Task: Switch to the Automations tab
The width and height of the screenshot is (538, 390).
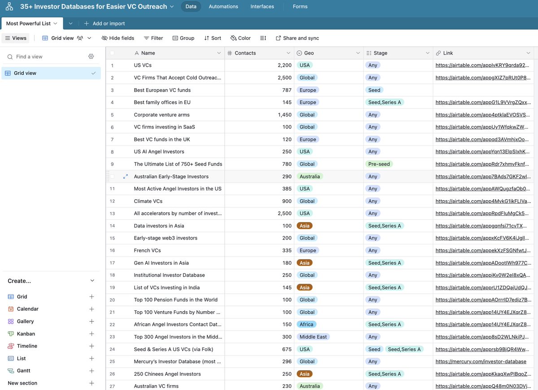Action: click(x=223, y=7)
